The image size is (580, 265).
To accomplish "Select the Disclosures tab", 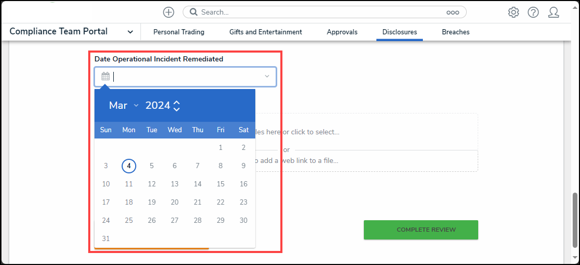I will coord(399,32).
